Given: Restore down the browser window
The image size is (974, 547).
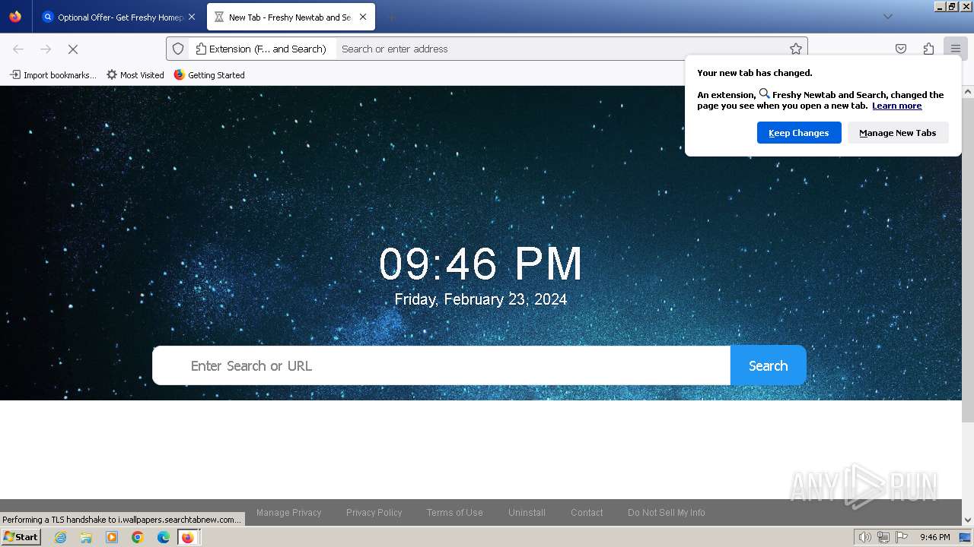Looking at the screenshot, I should click(952, 6).
